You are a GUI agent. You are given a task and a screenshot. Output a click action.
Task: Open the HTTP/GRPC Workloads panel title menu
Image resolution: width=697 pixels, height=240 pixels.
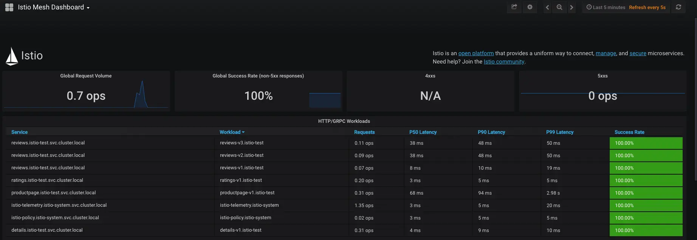(344, 121)
